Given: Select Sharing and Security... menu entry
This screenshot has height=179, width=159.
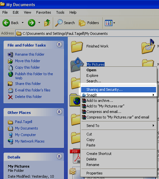Looking at the screenshot, I should (118, 89).
